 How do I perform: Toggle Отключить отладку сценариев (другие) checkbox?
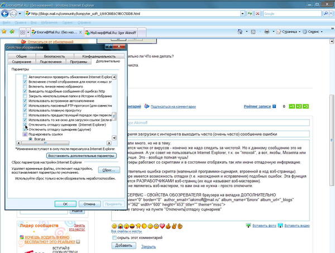click(x=25, y=129)
